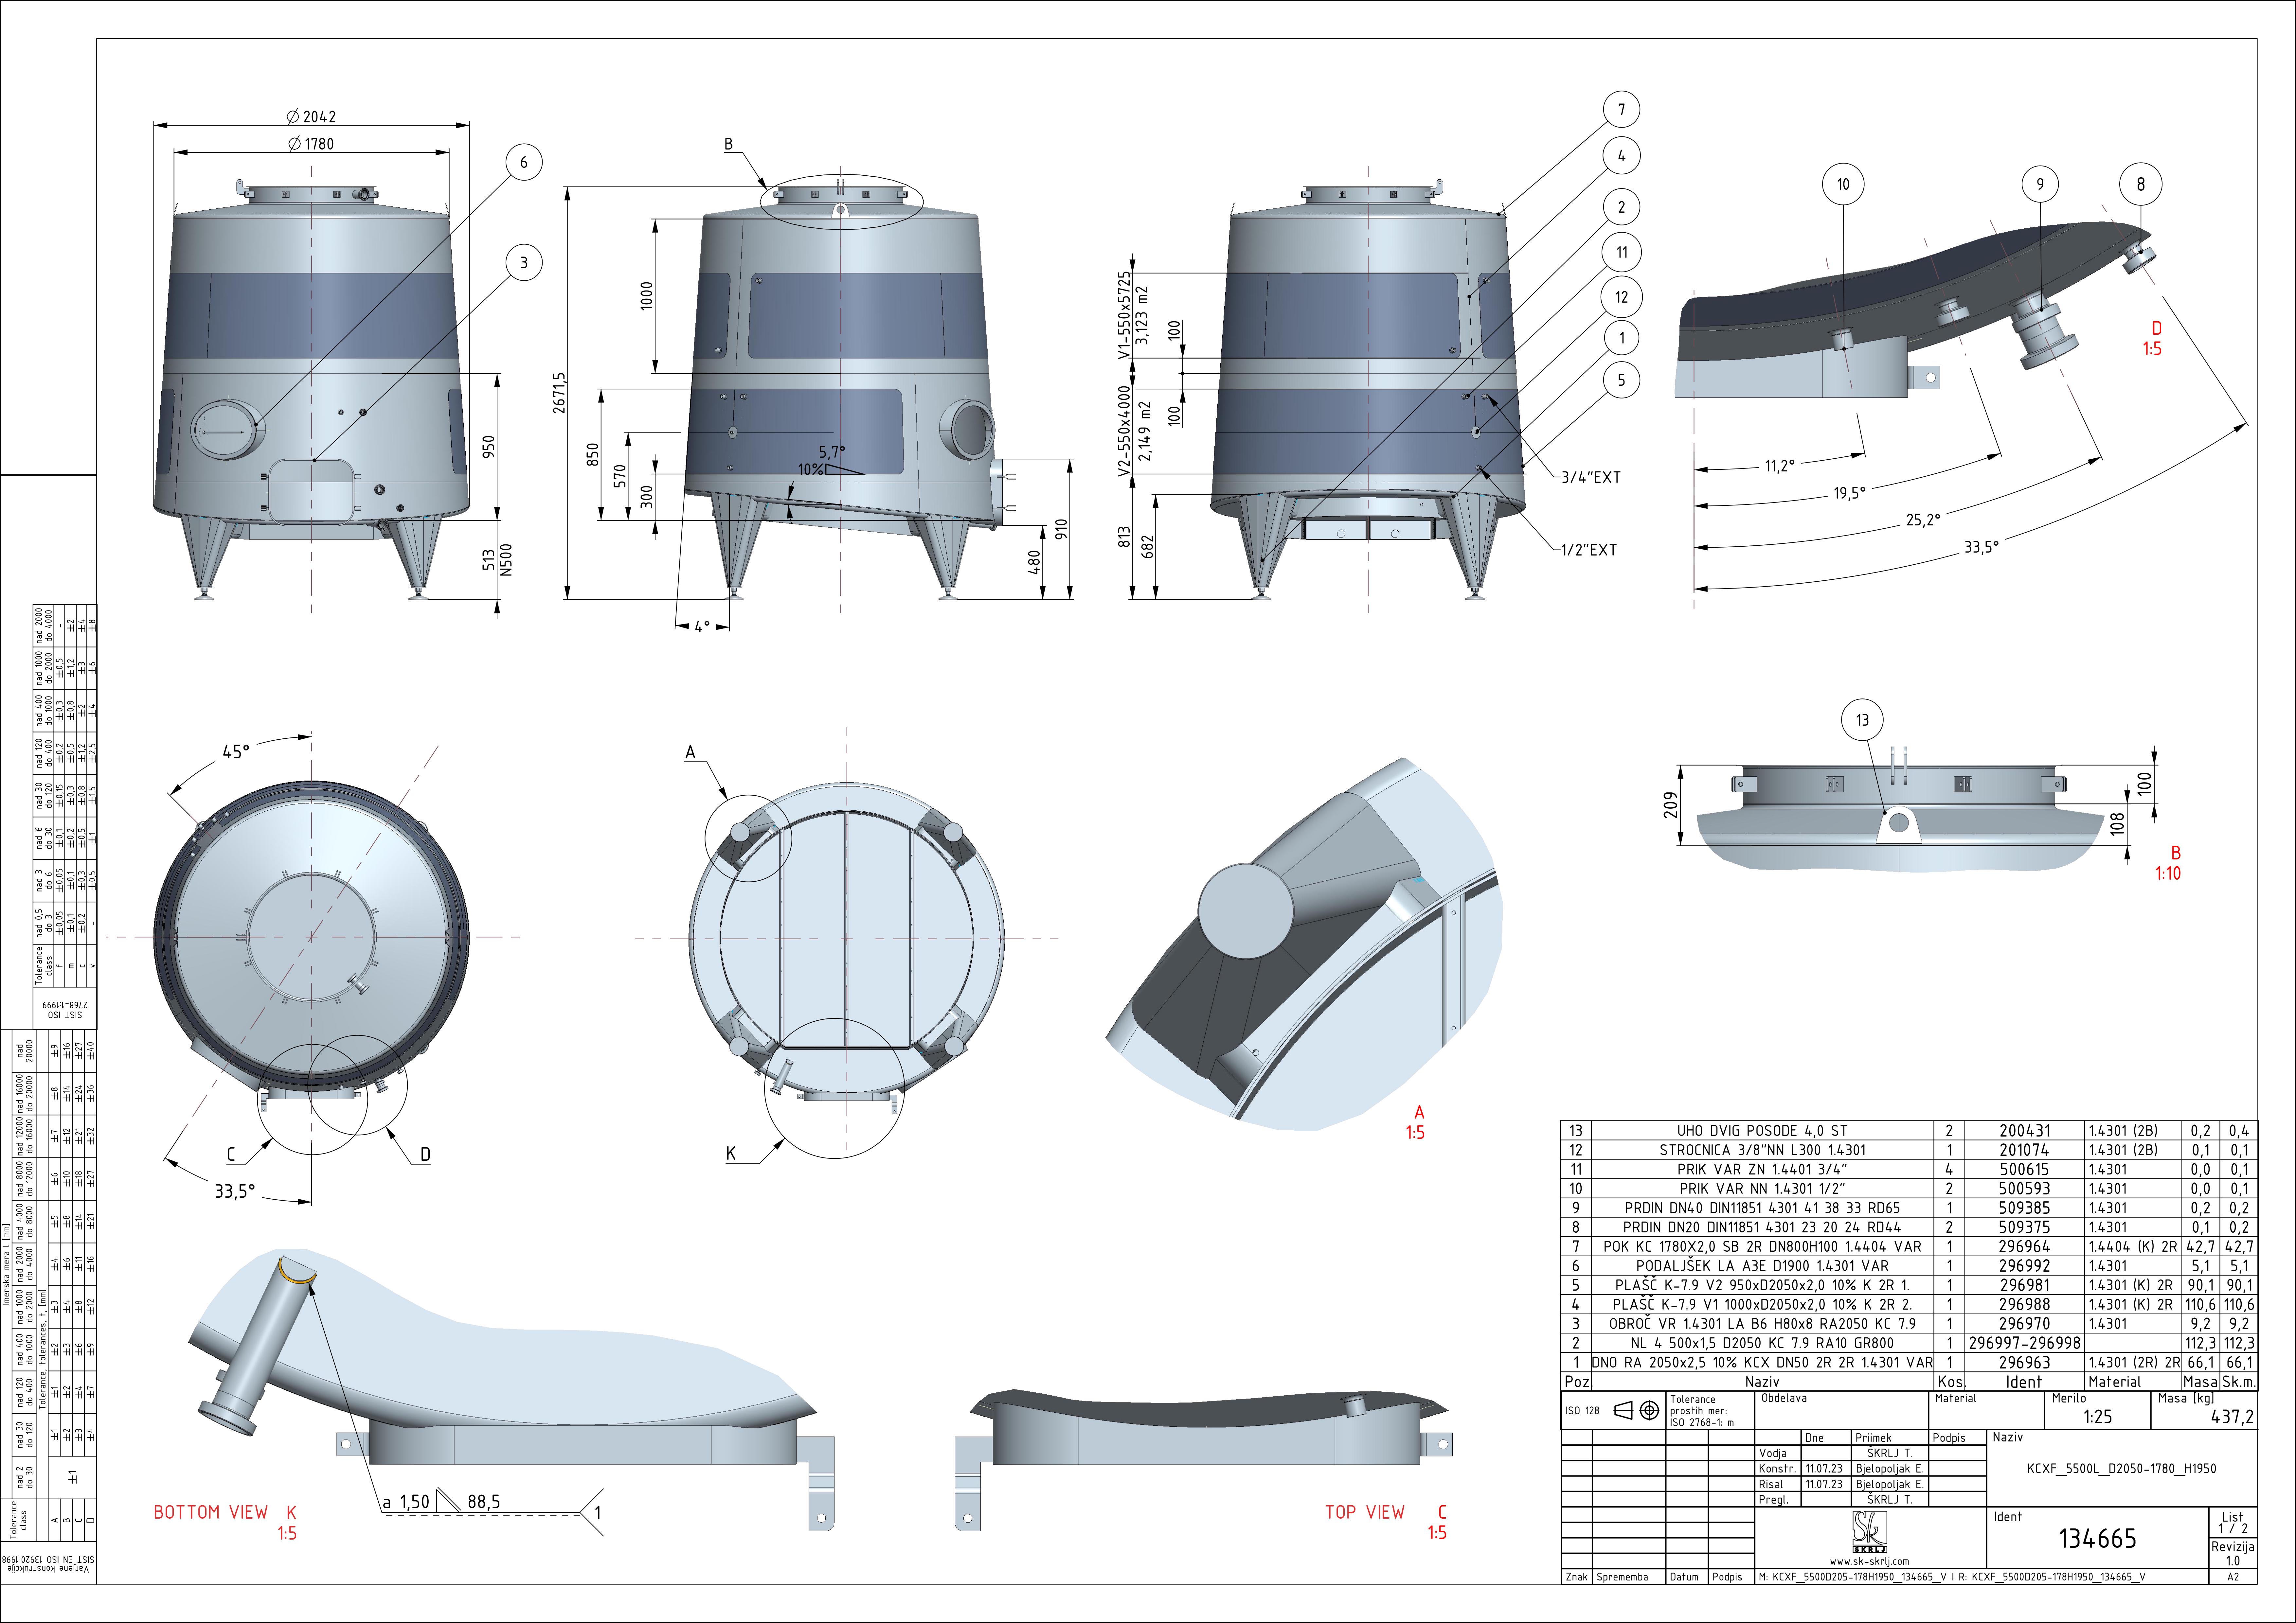
Task: Select the 1000 vertical dimension
Action: [x=647, y=296]
